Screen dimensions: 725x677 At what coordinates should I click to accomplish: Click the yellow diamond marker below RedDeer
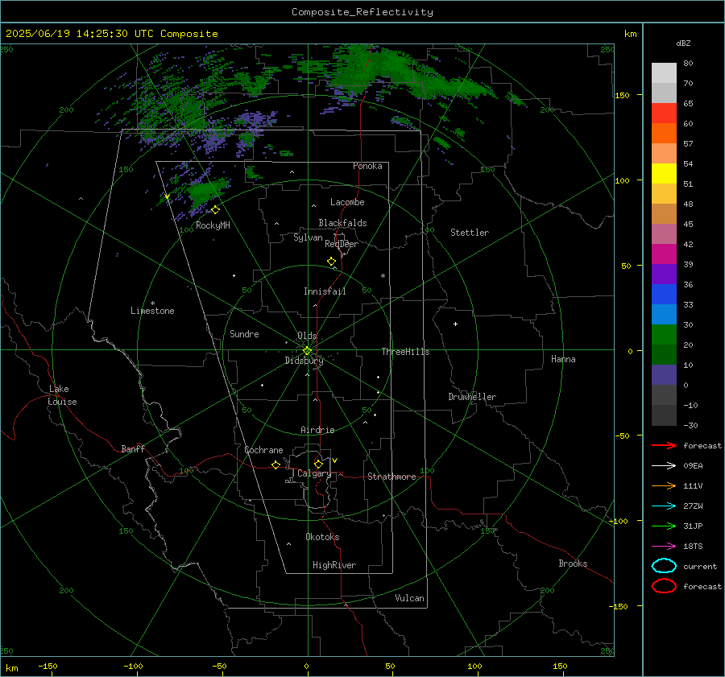click(x=331, y=262)
